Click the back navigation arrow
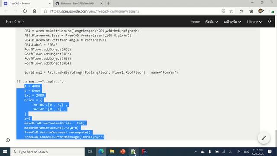The width and height of the screenshot is (277, 156). [x=6, y=11]
